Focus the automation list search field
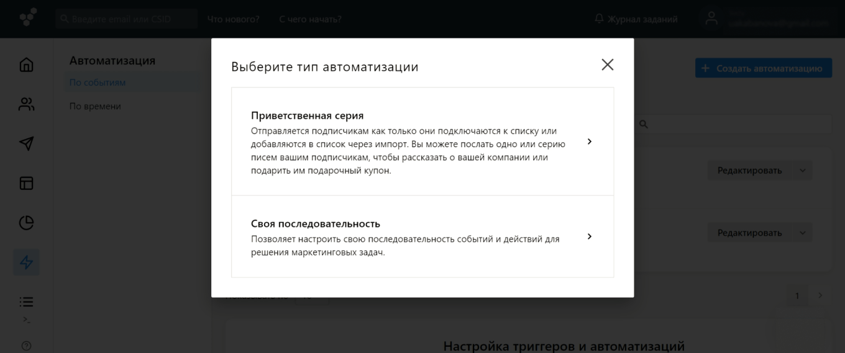 [x=733, y=124]
